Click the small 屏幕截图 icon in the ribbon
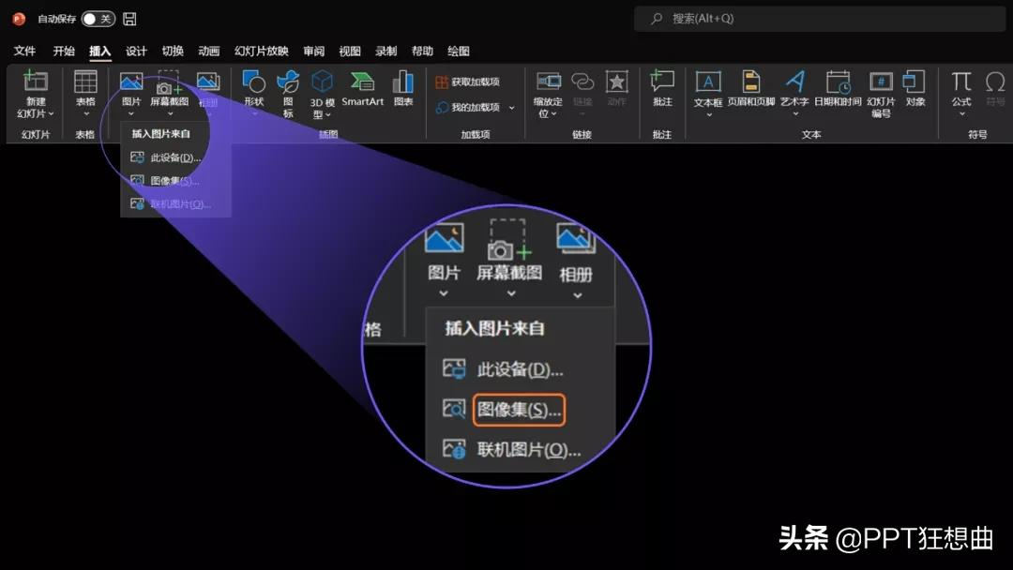This screenshot has width=1013, height=570. (169, 82)
